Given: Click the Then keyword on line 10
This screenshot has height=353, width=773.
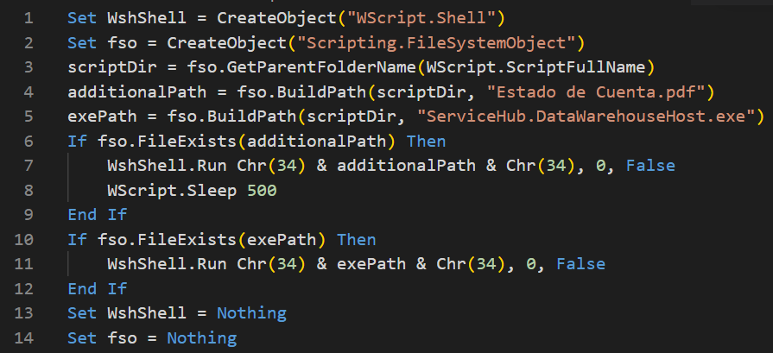Looking at the screenshot, I should [x=357, y=240].
